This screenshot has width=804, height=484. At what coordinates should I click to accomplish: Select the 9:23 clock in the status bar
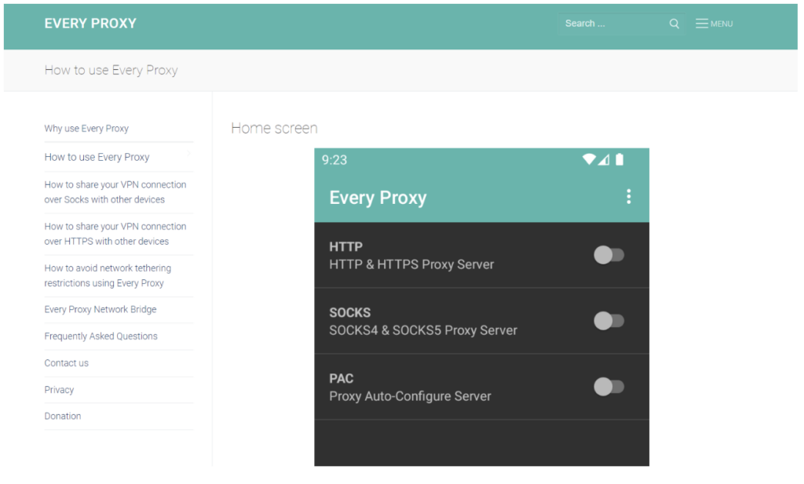333,160
